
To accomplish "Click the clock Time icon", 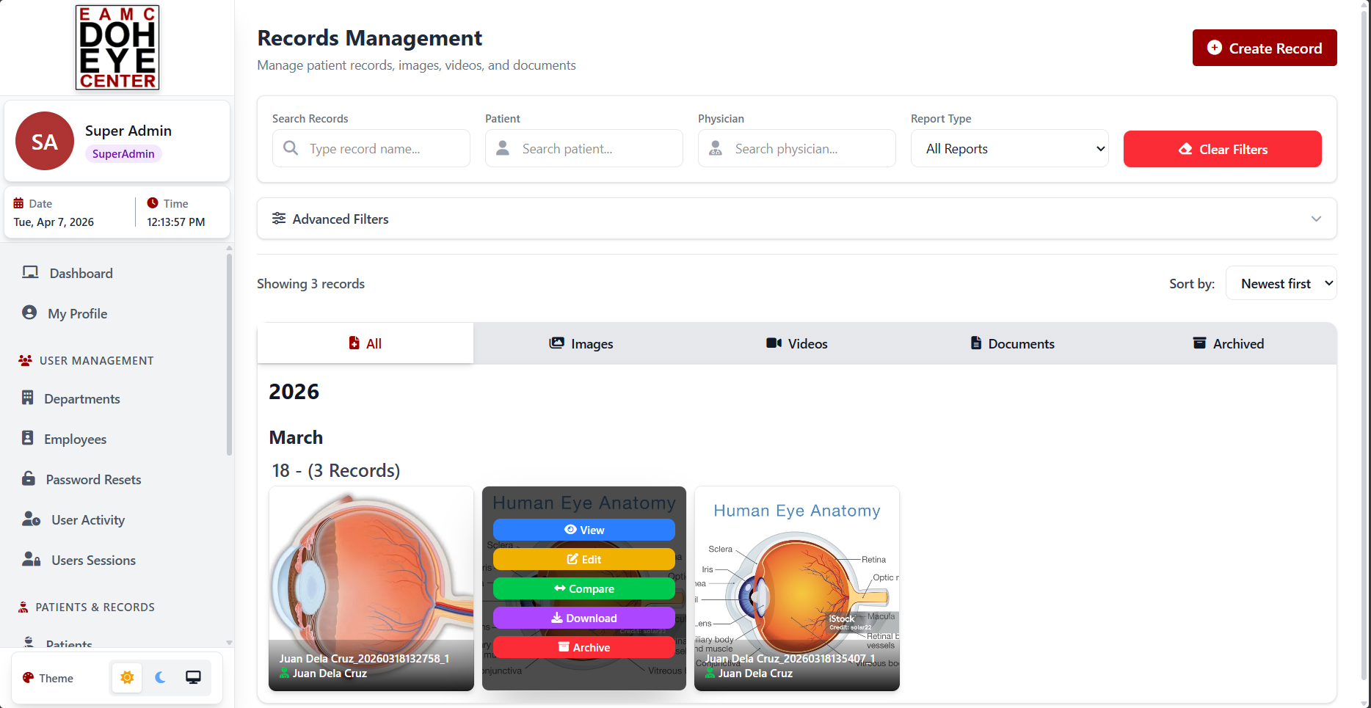I will [153, 202].
